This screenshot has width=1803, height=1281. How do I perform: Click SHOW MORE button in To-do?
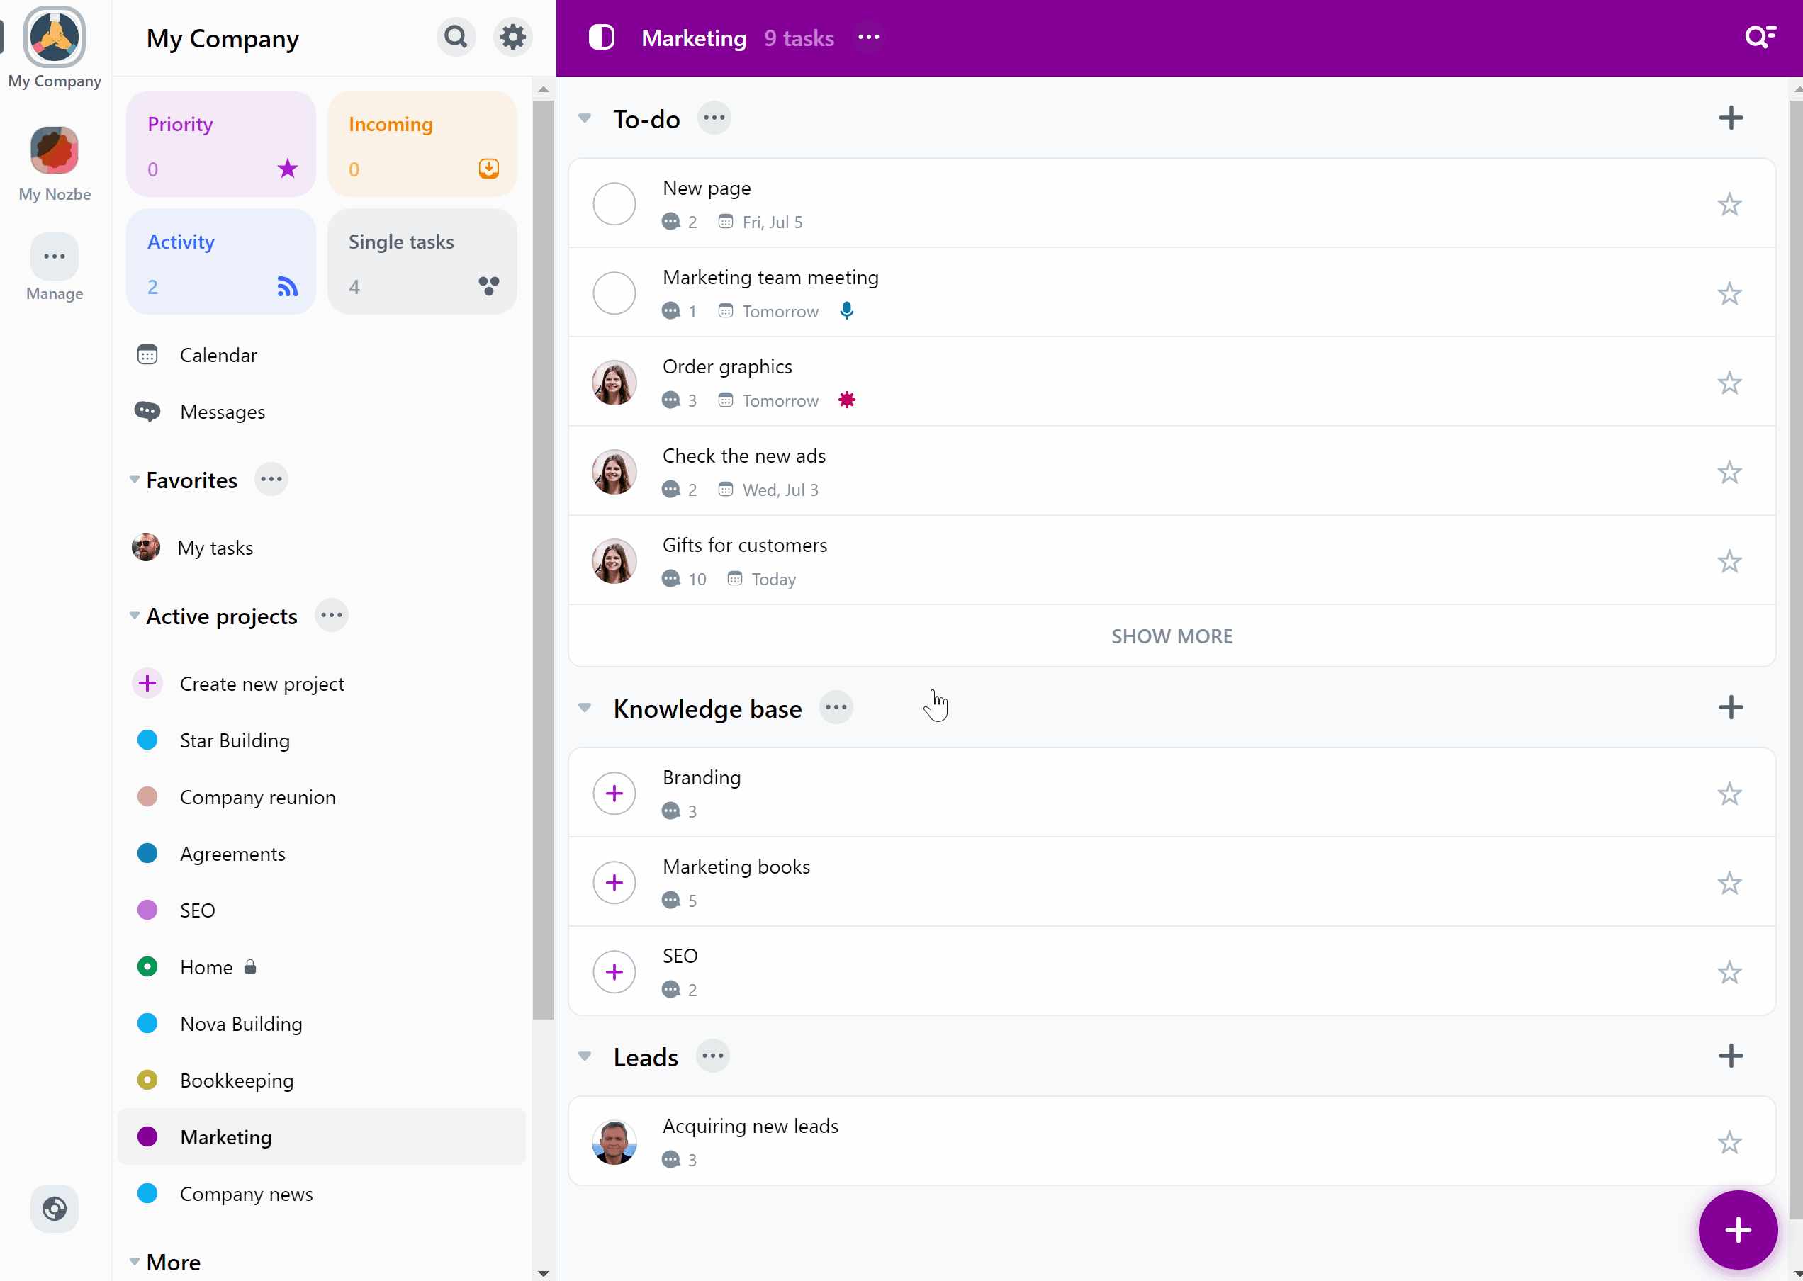coord(1171,635)
